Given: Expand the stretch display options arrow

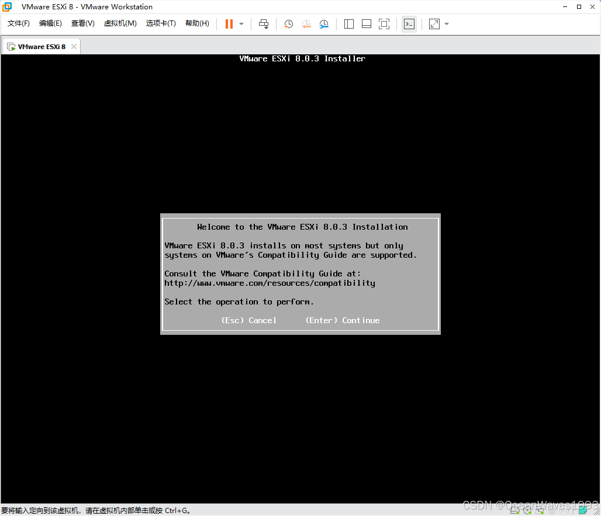Looking at the screenshot, I should (x=447, y=24).
